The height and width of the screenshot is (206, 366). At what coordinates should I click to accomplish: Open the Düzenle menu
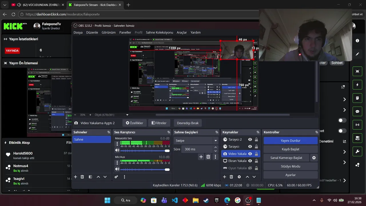[x=92, y=32]
